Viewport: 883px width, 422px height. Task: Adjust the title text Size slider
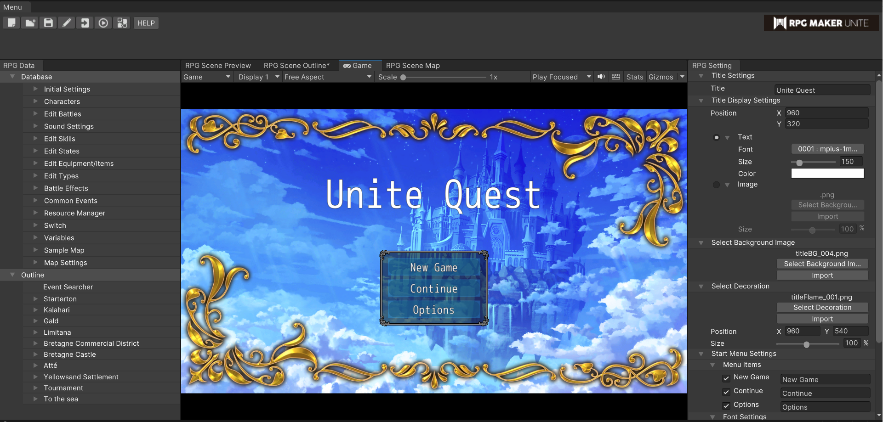pyautogui.click(x=814, y=162)
